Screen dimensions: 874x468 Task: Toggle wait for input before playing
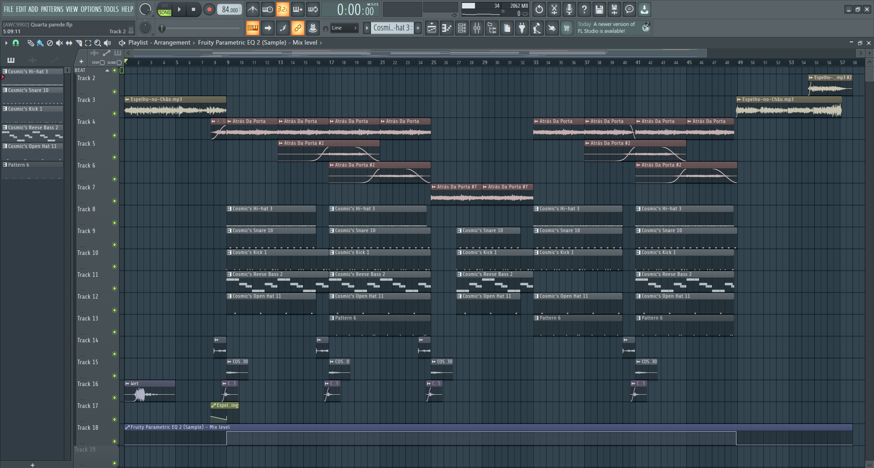point(268,9)
